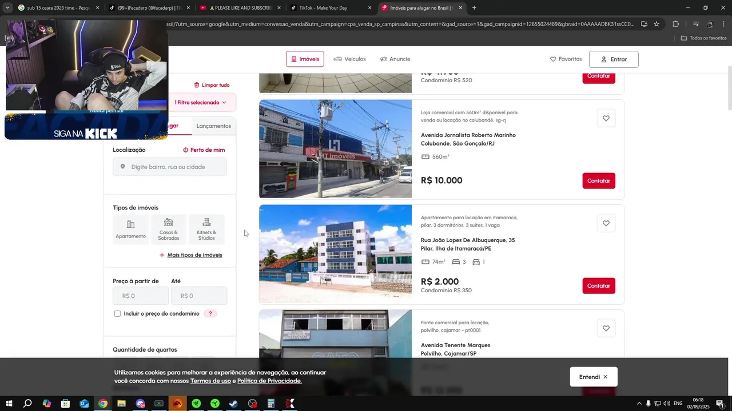Viewport: 732px width, 411px height.
Task: Open the EA app in the taskbar
Action: click(x=177, y=404)
